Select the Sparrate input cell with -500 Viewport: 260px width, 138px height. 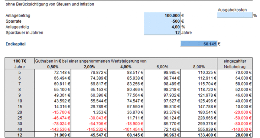click(162, 21)
